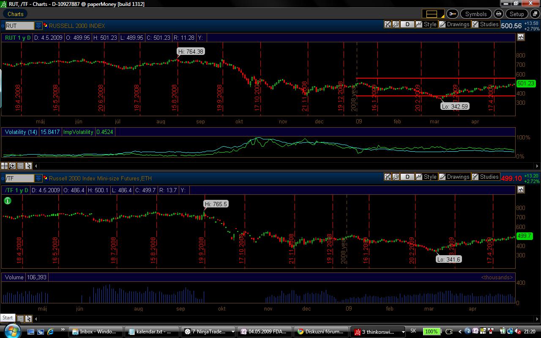Open Studies menu in /TF chart
The height and width of the screenshot is (338, 541).
point(485,177)
